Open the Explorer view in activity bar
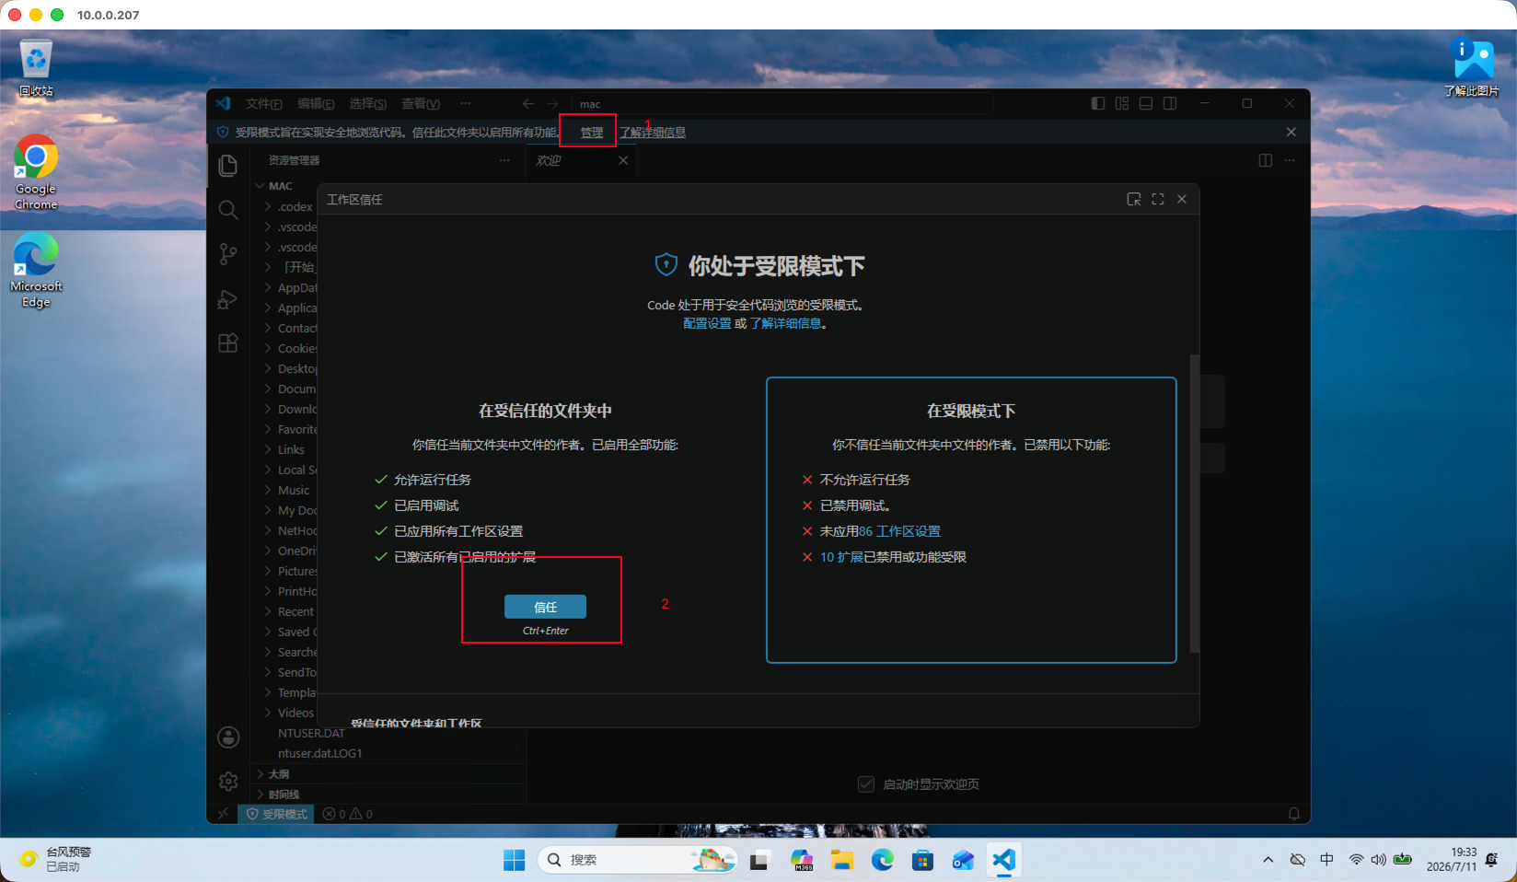Viewport: 1517px width, 882px height. [x=228, y=166]
